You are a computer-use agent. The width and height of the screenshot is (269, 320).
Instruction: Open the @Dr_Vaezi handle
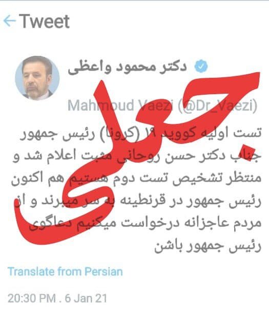(218, 105)
